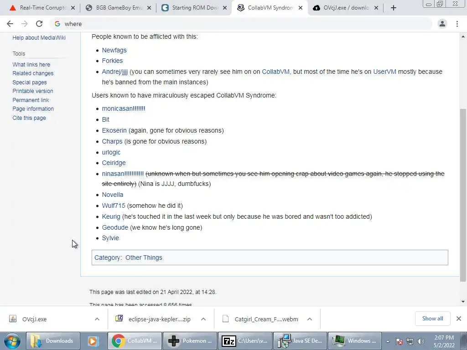Image resolution: width=467 pixels, height=350 pixels.
Task: Follow the UserVM link
Action: (384, 72)
